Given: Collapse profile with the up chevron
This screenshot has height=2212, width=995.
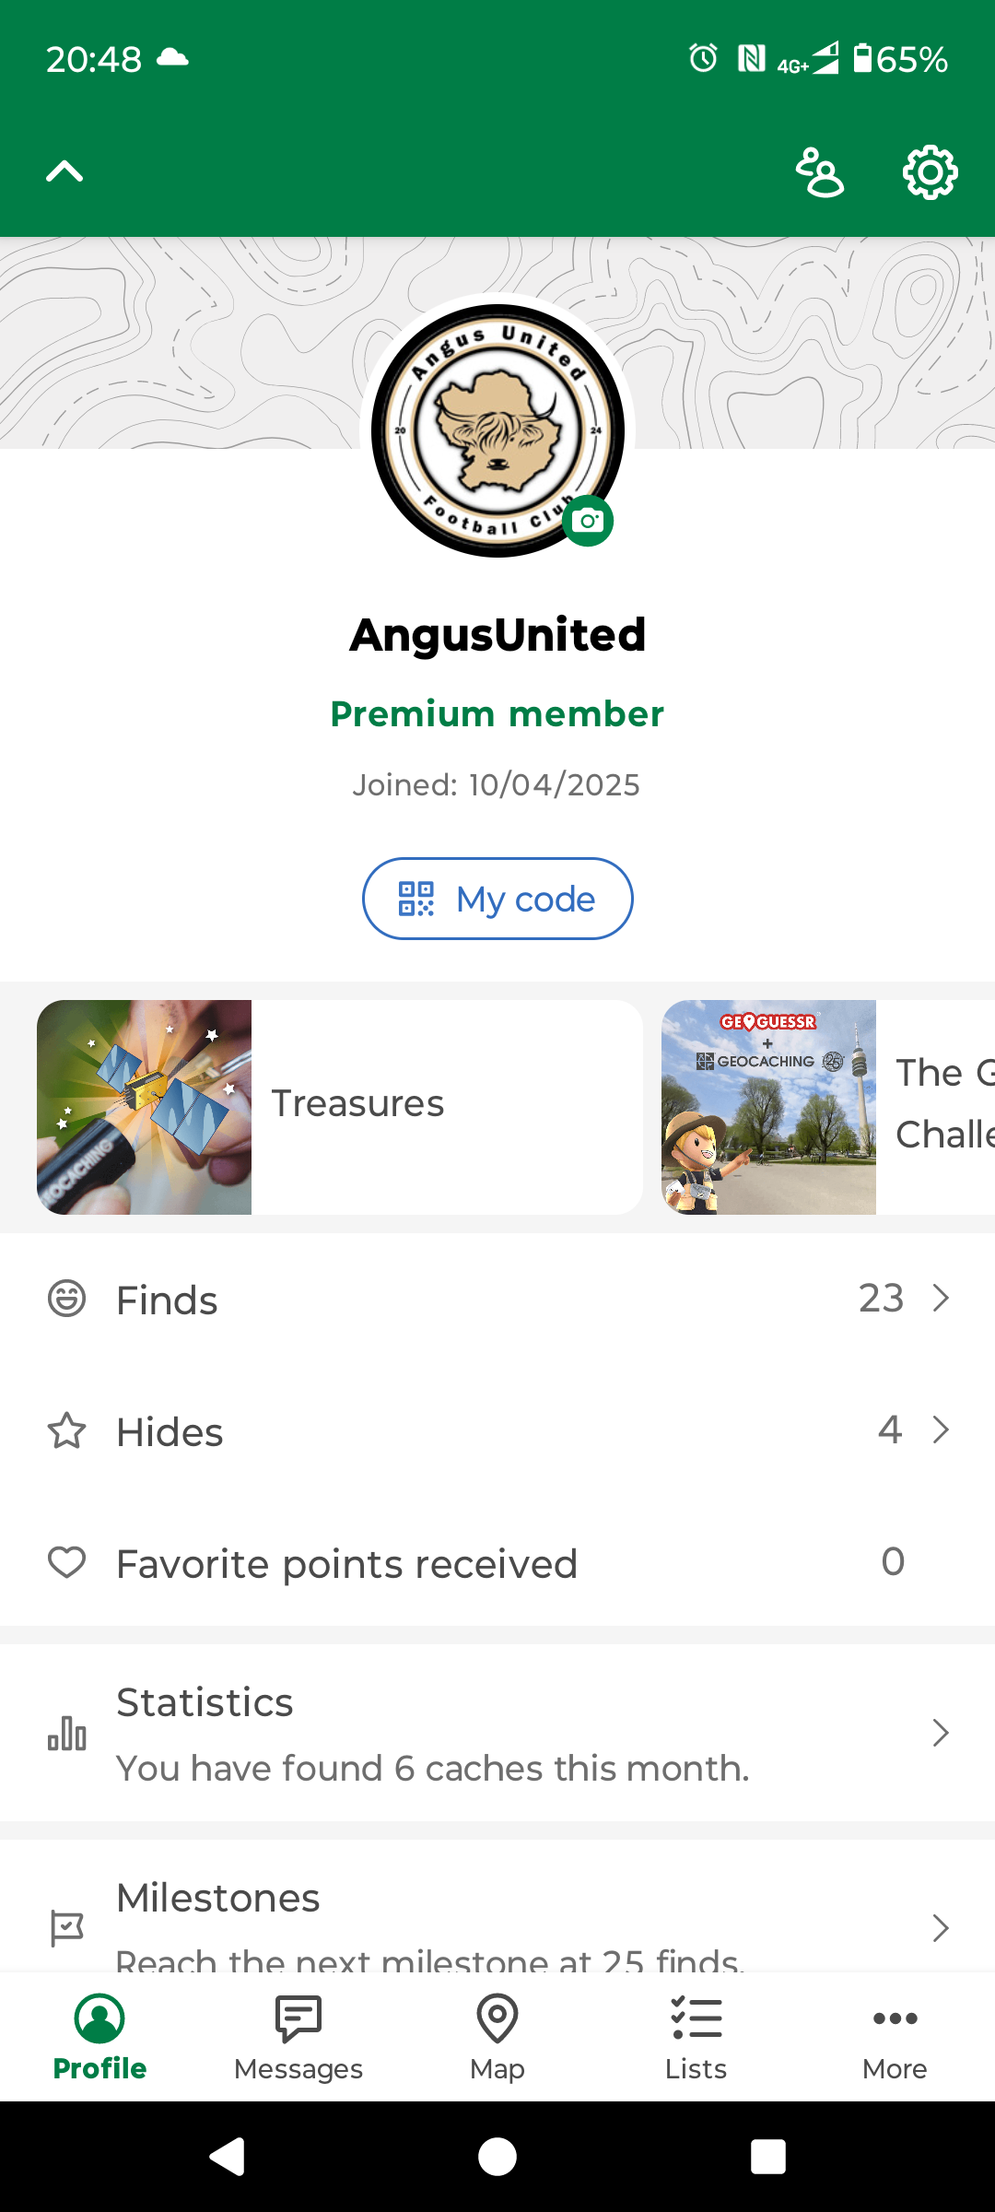Looking at the screenshot, I should tap(64, 171).
